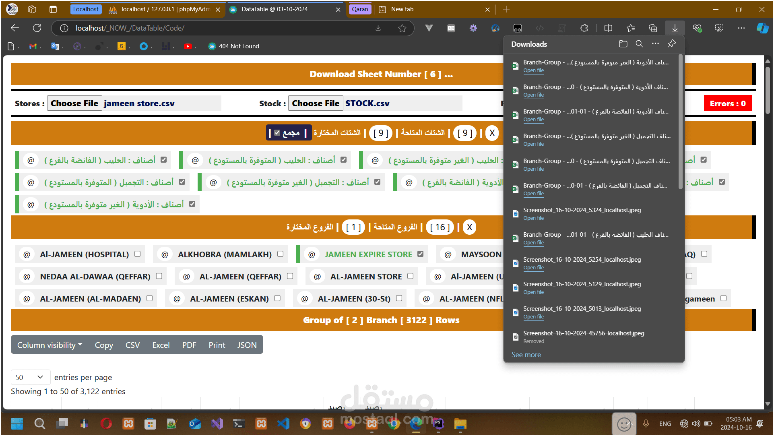Screen dimensions: 774x436
Task: Launch Visual Studio Code from taskbar
Action: (283, 424)
